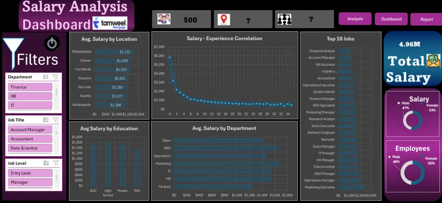442x203 pixels.
Task: Select Account Manager in the Job Title slicer
Action: 30,130
